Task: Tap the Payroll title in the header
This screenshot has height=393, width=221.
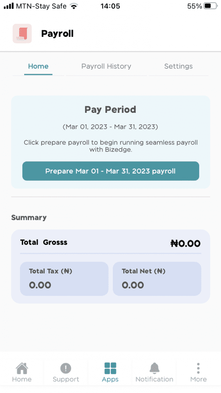Action: [x=57, y=33]
